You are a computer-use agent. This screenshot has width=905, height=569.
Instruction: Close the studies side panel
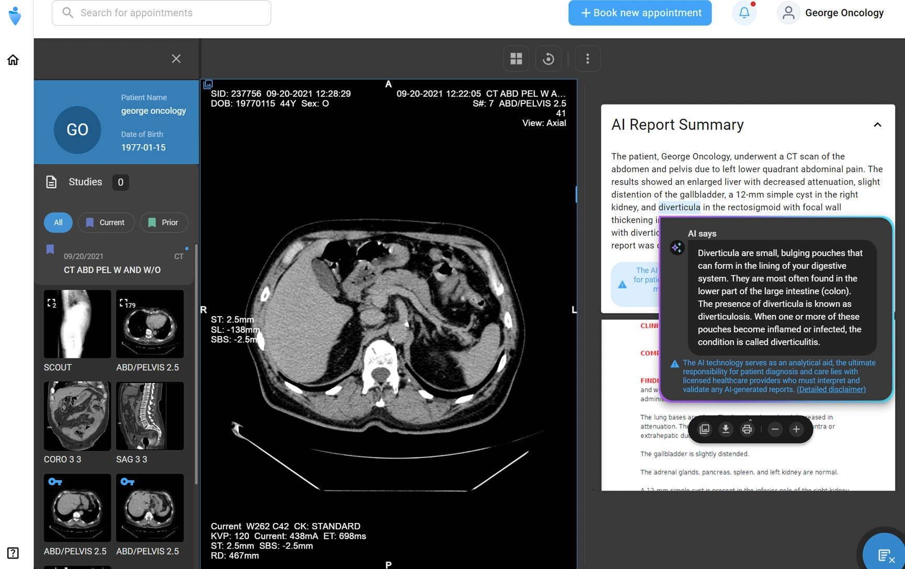click(x=176, y=59)
